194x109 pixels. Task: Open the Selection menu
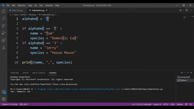pos(22,5)
